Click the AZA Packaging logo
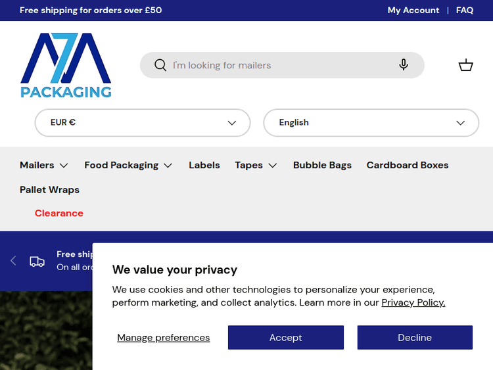Screen dimensions: 493x370 66,65
